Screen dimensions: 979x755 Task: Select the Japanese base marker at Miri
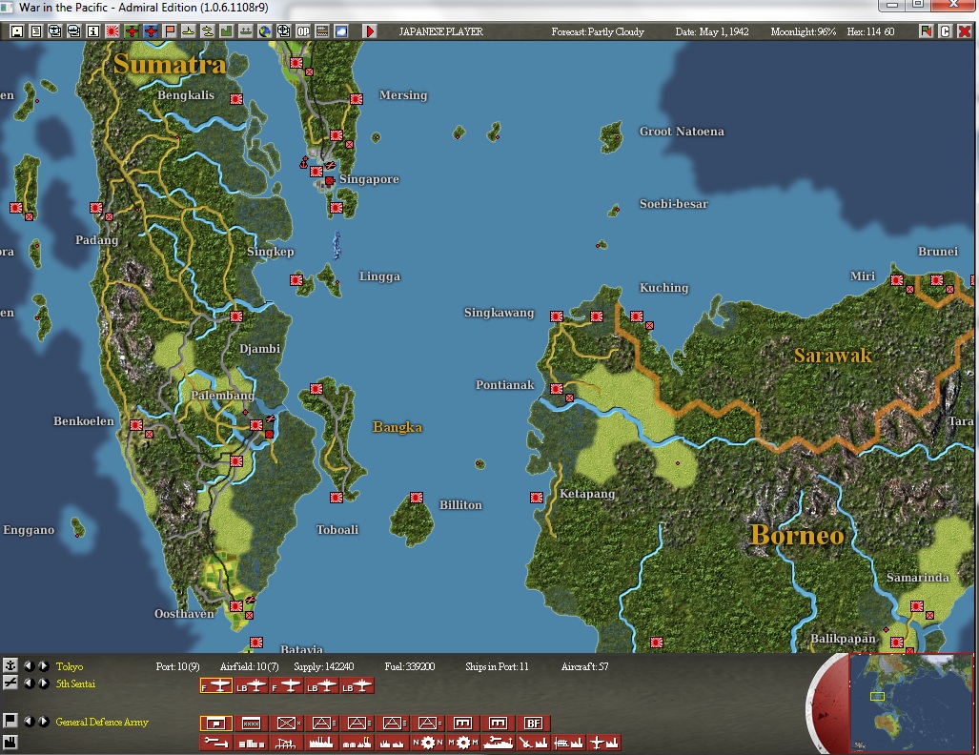point(897,280)
